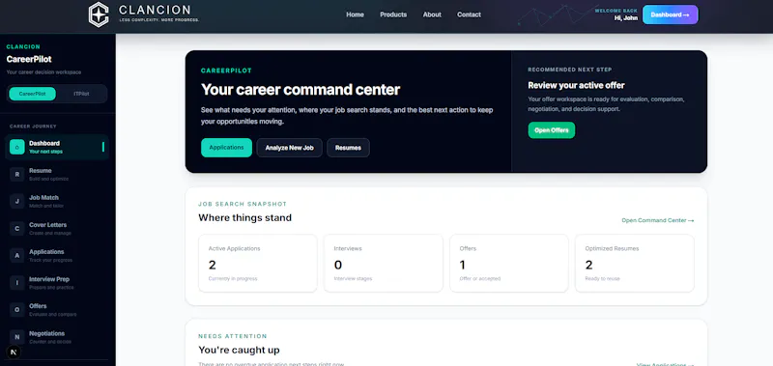
Task: Click 'RECOMMENDED NEXT STEP' label
Action: coord(570,70)
